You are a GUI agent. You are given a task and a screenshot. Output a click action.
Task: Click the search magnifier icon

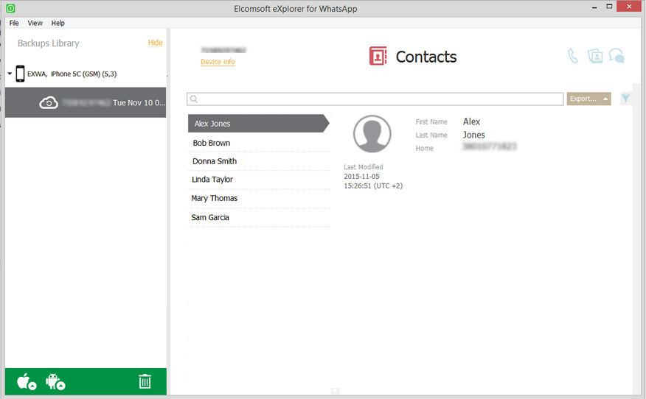pyautogui.click(x=194, y=99)
